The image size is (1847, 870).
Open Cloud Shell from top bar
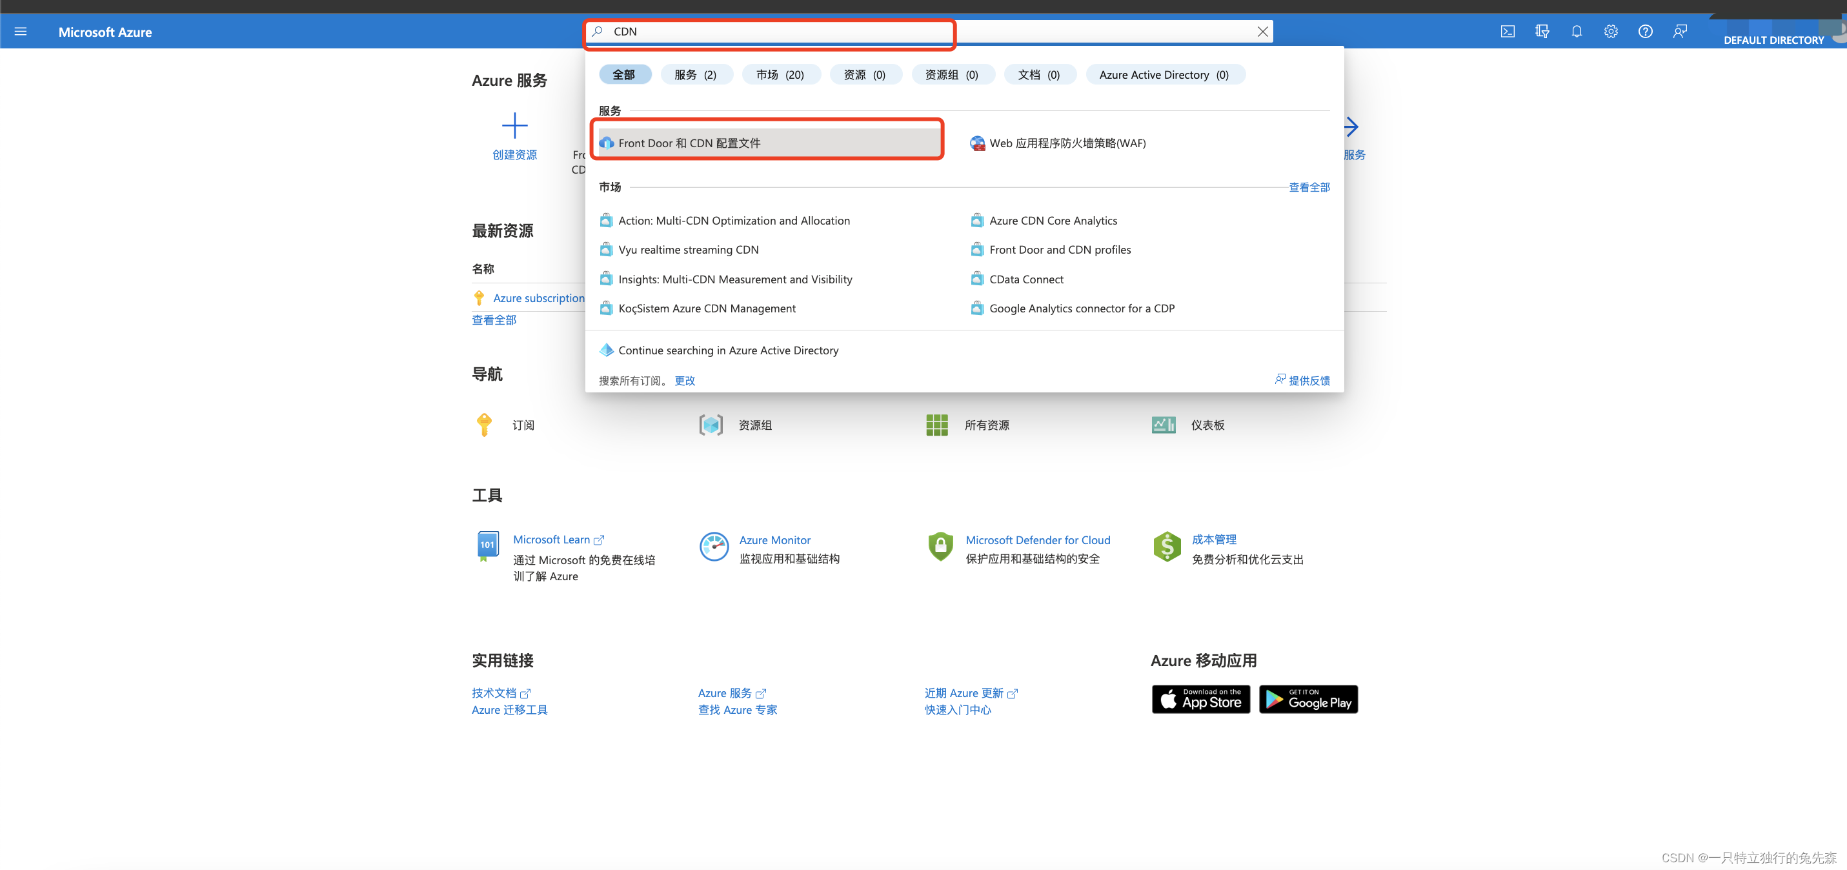(1507, 32)
